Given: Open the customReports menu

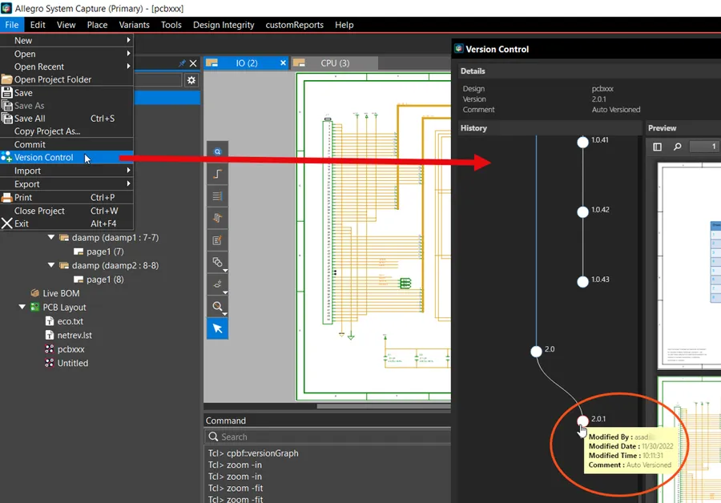Looking at the screenshot, I should [294, 25].
